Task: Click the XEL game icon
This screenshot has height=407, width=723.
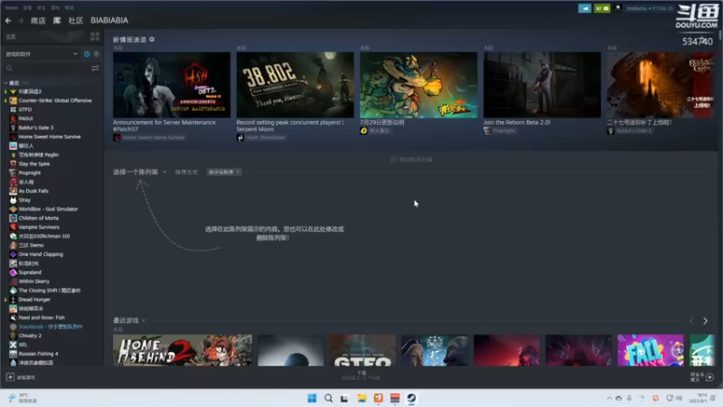Action: [13, 345]
